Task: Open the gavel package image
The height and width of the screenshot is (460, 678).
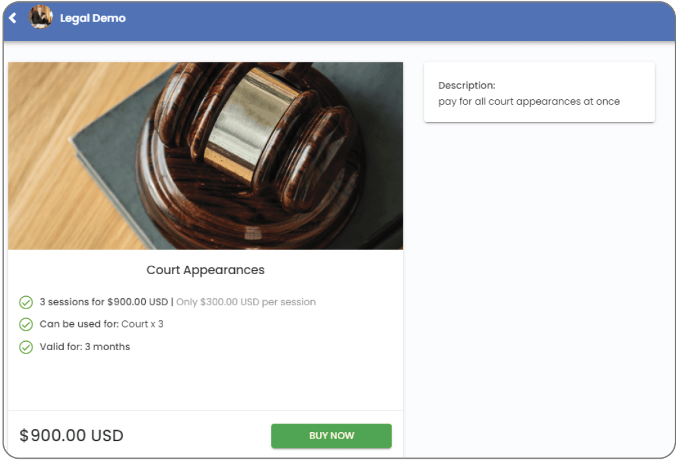Action: tap(206, 156)
